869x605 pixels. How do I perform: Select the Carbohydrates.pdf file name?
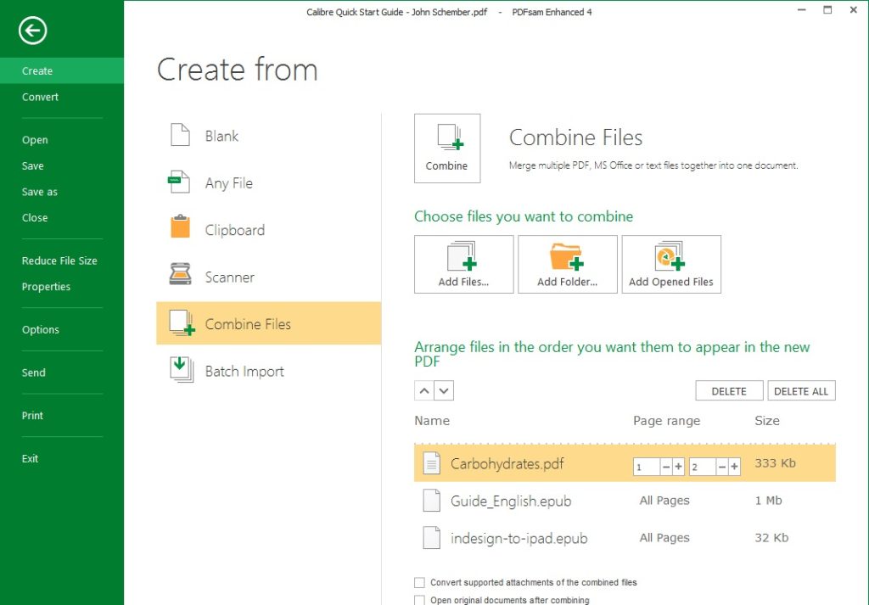[x=507, y=464]
